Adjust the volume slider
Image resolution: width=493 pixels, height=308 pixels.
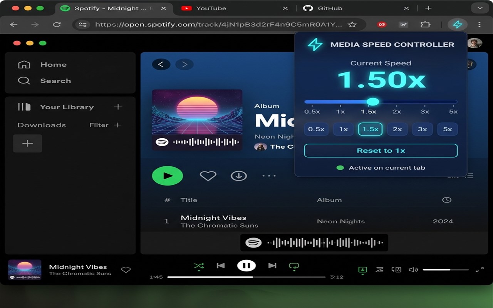[x=446, y=270]
